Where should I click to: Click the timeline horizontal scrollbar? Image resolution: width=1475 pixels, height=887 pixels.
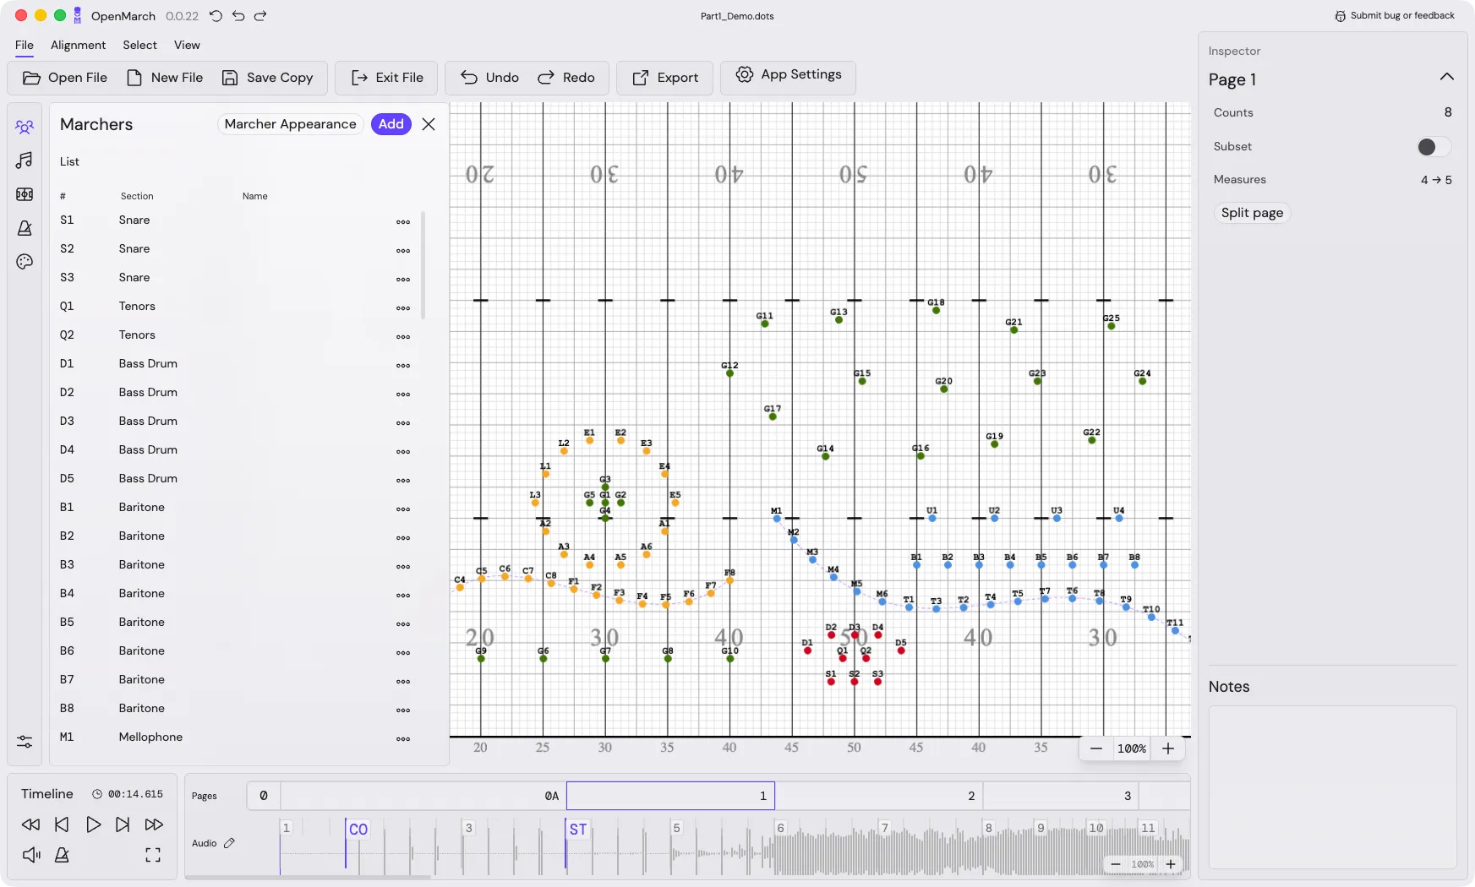click(x=309, y=877)
